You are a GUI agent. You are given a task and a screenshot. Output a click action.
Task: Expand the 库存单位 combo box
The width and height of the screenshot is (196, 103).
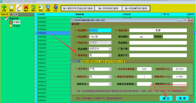click(110, 69)
